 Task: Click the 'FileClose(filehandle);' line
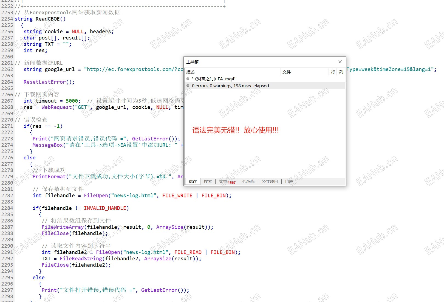[x=75, y=233]
